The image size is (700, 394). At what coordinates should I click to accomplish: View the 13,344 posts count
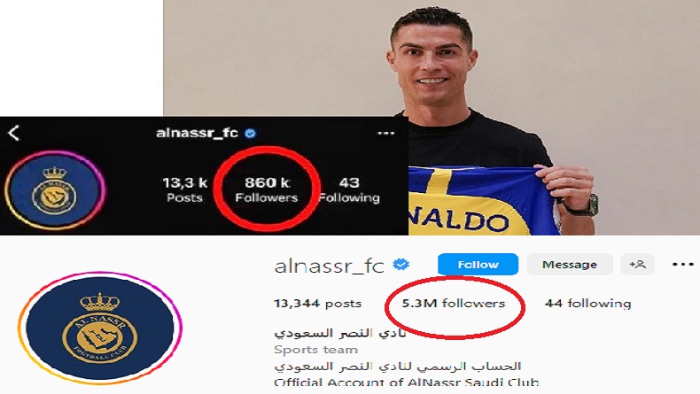click(x=317, y=304)
